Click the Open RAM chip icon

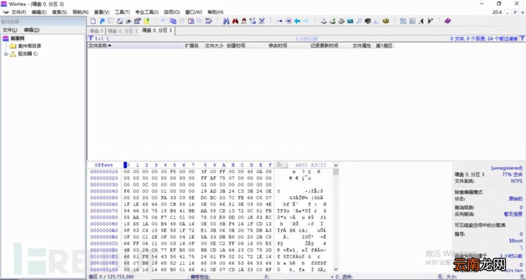[x=350, y=21]
